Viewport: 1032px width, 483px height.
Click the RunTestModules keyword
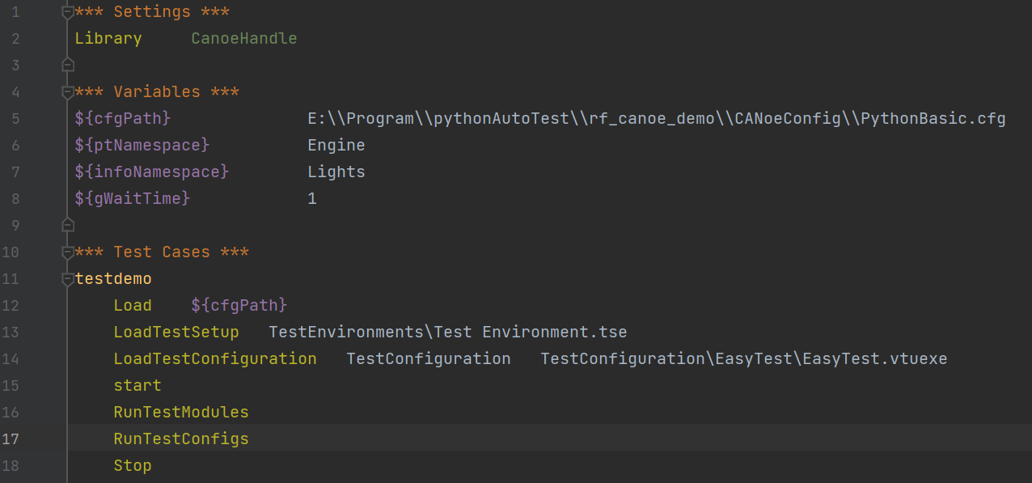click(181, 413)
